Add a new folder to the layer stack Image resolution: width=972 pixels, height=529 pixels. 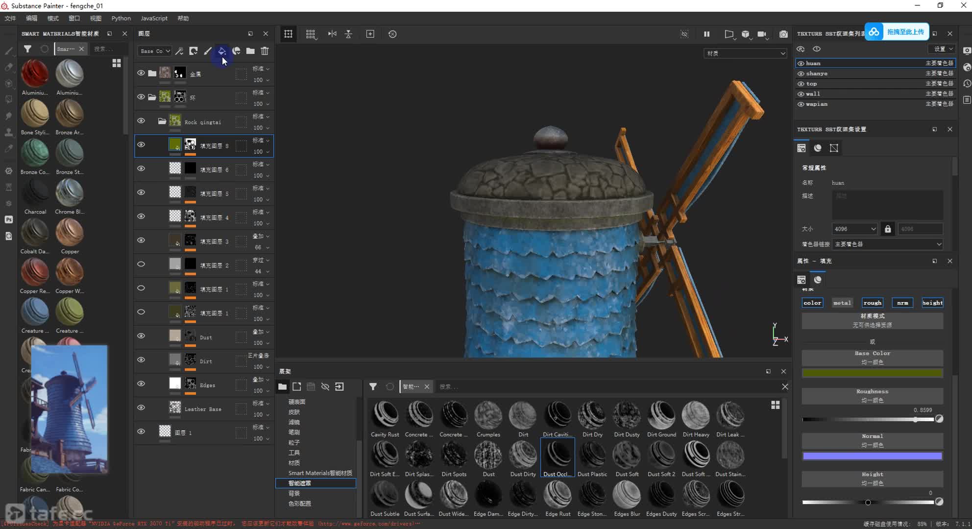tap(250, 51)
